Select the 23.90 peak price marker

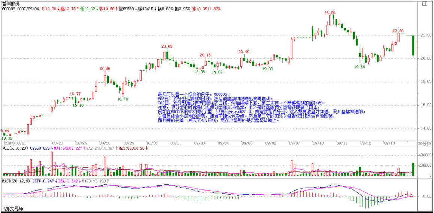tap(330, 13)
